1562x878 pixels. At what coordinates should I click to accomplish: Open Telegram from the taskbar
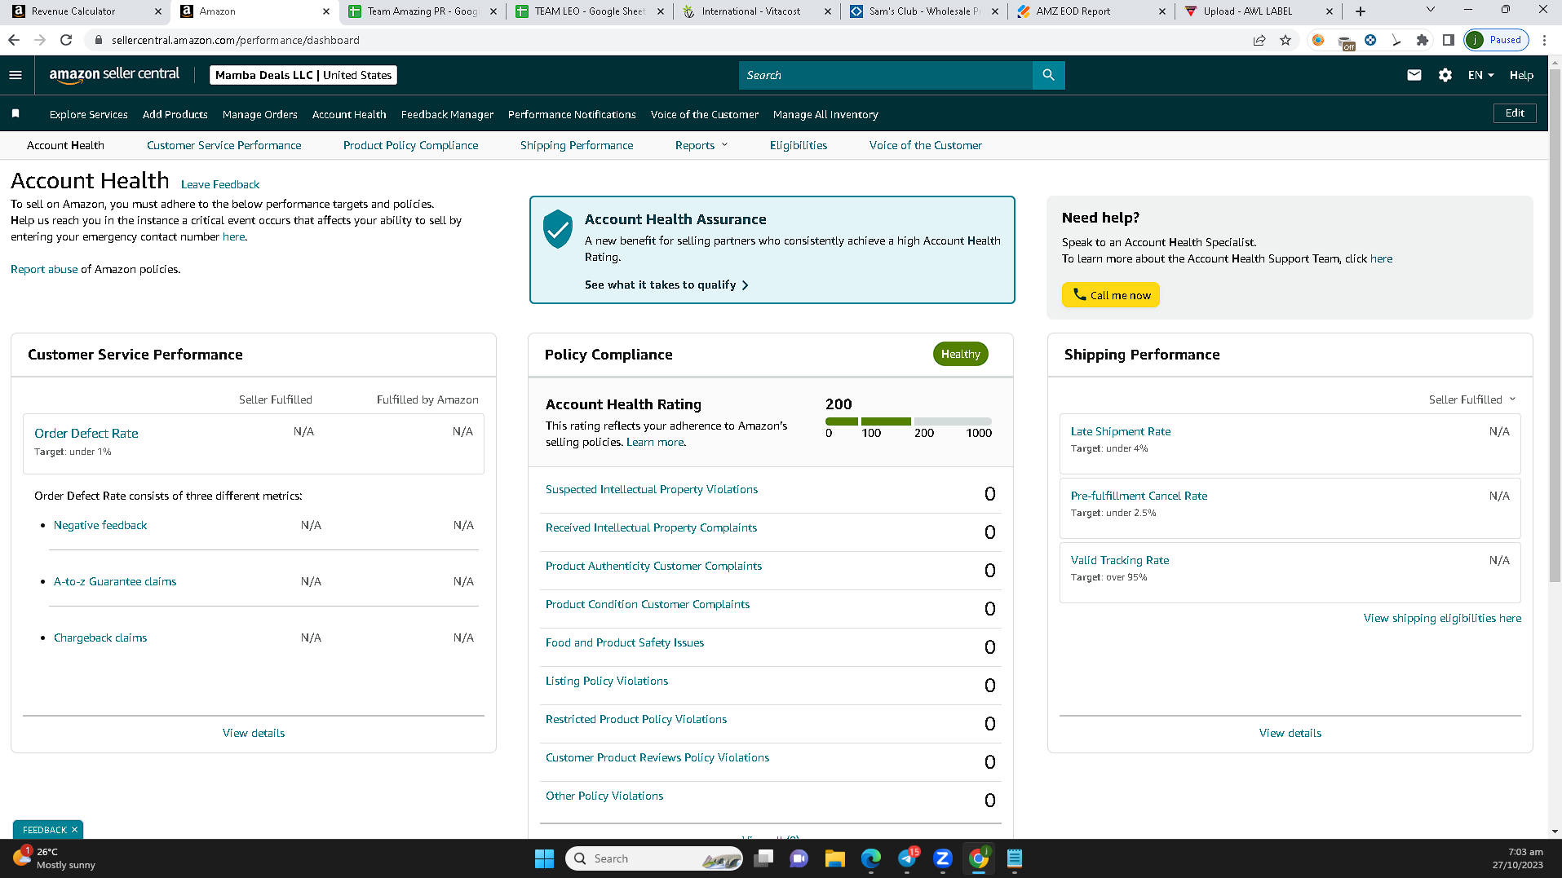click(907, 858)
